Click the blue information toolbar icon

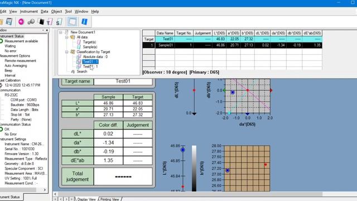coord(84,22)
